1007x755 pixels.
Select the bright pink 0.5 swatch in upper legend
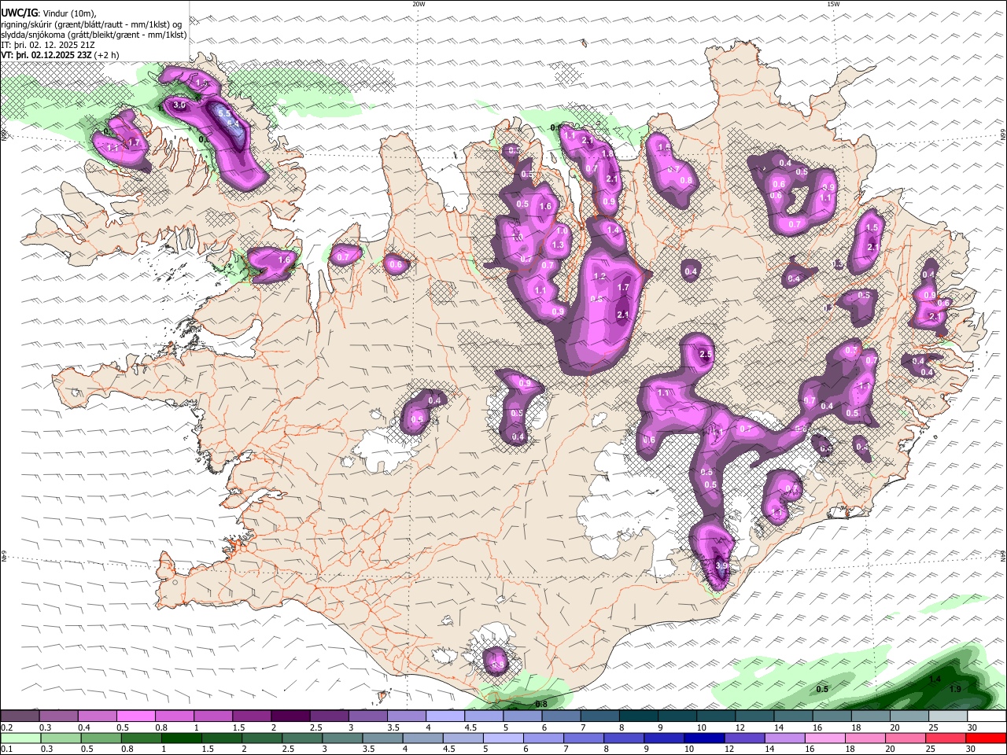pyautogui.click(x=135, y=716)
